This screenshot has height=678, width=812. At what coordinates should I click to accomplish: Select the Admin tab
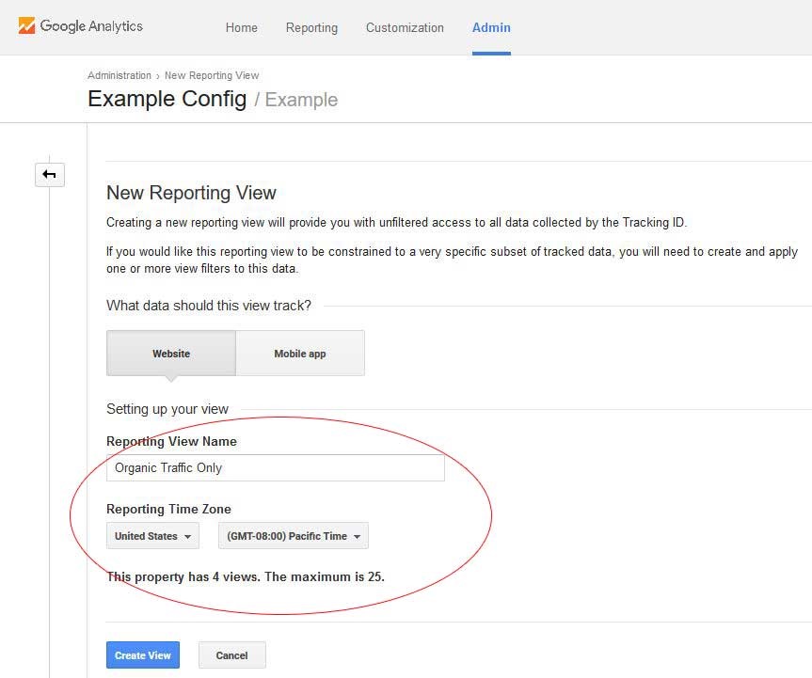click(491, 27)
